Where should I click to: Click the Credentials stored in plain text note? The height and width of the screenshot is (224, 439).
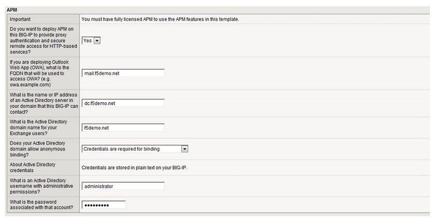coord(134,168)
